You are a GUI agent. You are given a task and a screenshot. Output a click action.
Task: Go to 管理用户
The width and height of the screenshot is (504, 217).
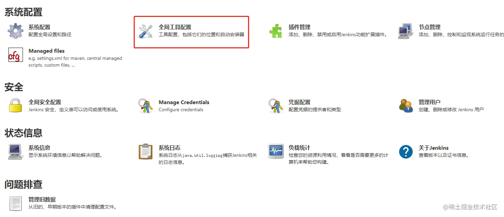(430, 102)
